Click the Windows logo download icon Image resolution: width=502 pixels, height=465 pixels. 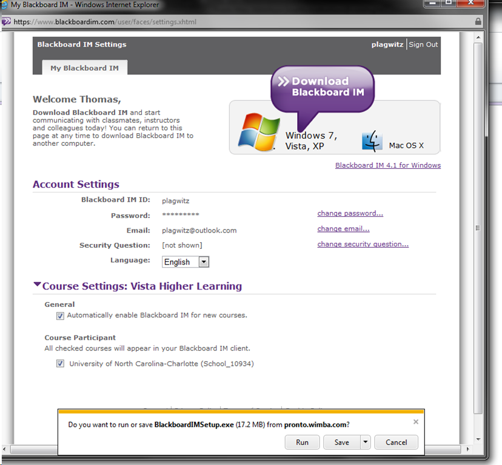[258, 130]
